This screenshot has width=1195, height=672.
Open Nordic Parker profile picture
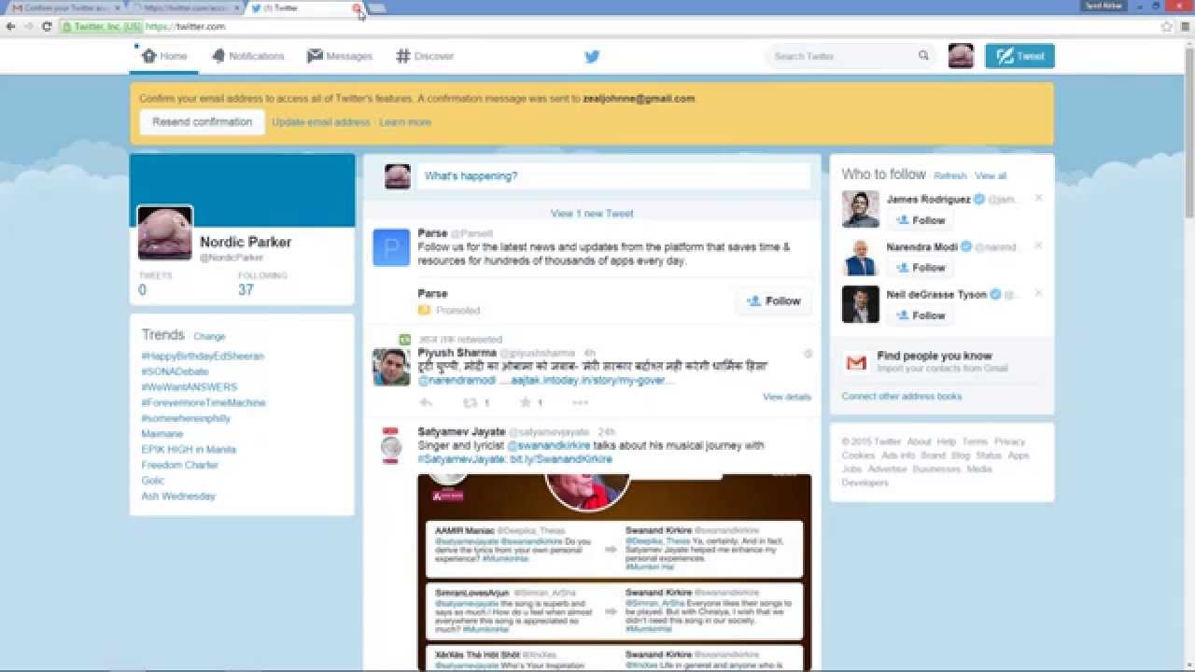(165, 232)
